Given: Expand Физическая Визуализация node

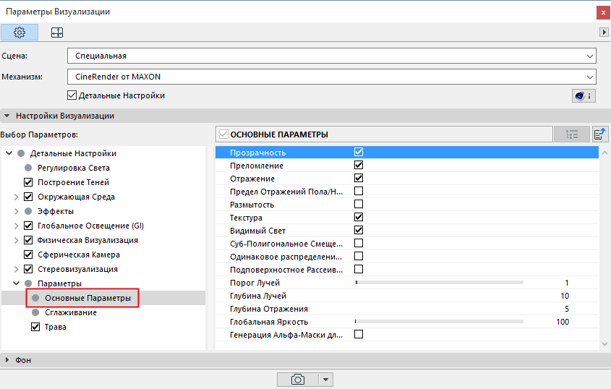Looking at the screenshot, I should pos(16,240).
